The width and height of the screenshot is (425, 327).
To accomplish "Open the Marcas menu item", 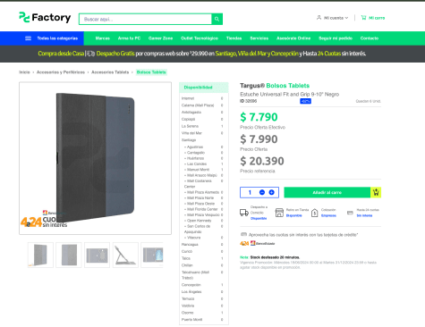I will coord(102,38).
